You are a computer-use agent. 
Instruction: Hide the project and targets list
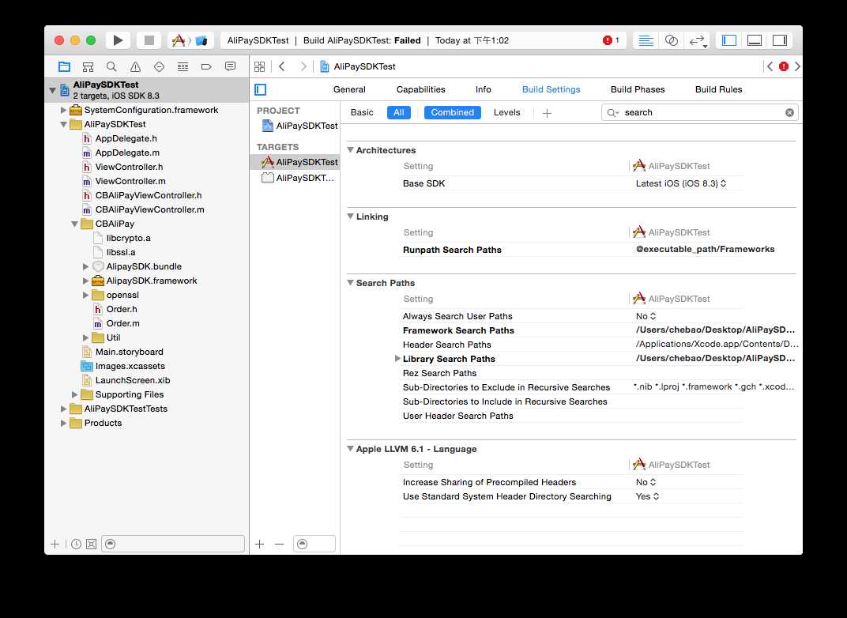pyautogui.click(x=261, y=89)
